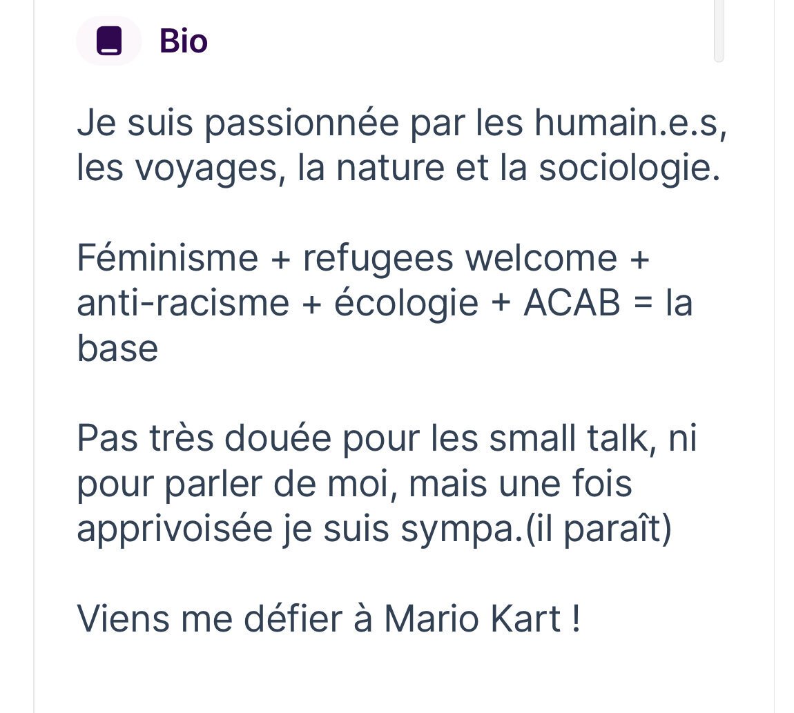Click the word sociologie
This screenshot has height=713, width=794.
click(629, 169)
